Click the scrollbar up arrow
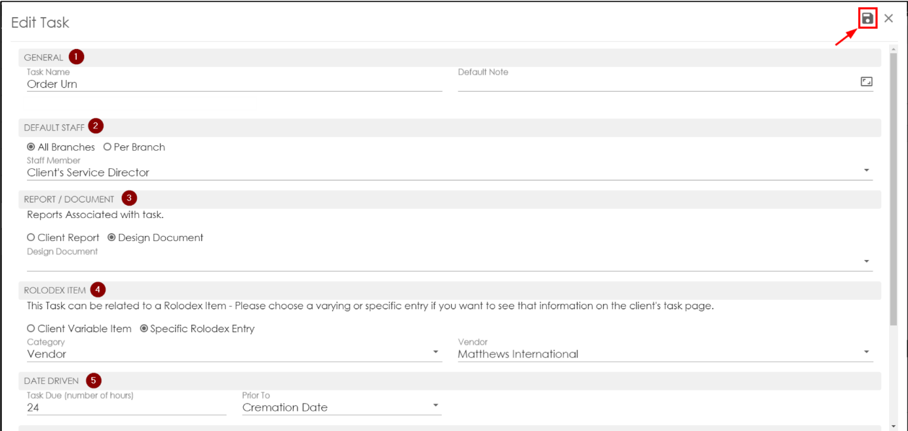 tap(893, 48)
